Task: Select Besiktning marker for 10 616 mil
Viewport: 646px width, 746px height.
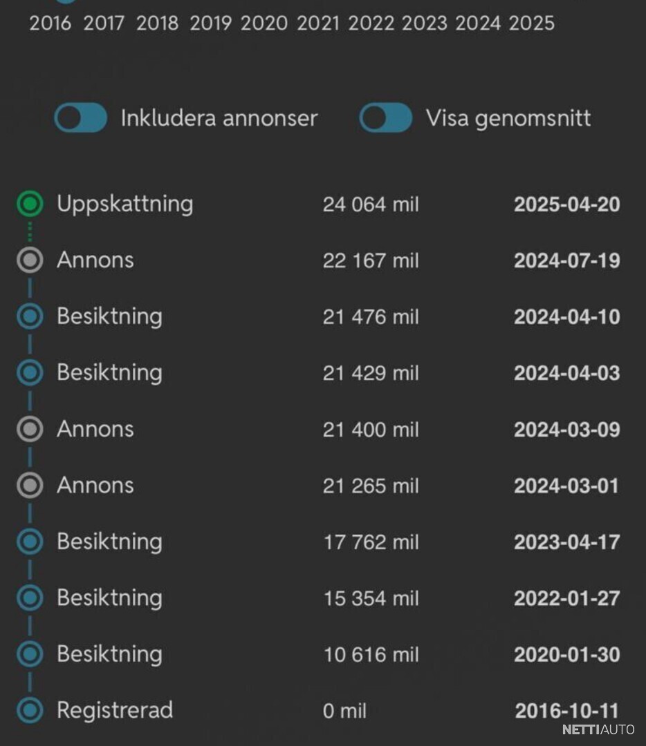Action: tap(30, 654)
